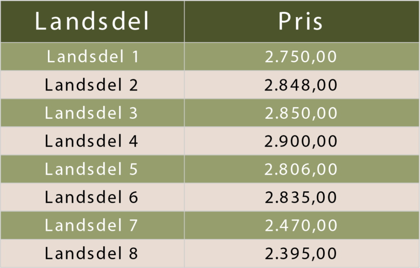The image size is (420, 268).
Task: Select the Landsdel 6 cell
Action: pos(92,198)
